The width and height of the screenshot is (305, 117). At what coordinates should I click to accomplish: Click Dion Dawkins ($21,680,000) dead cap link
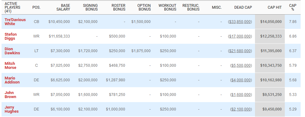(x=240, y=51)
